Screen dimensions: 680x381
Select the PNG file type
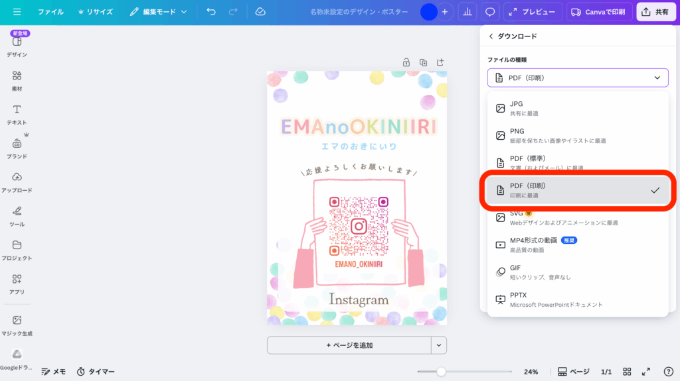click(x=578, y=136)
